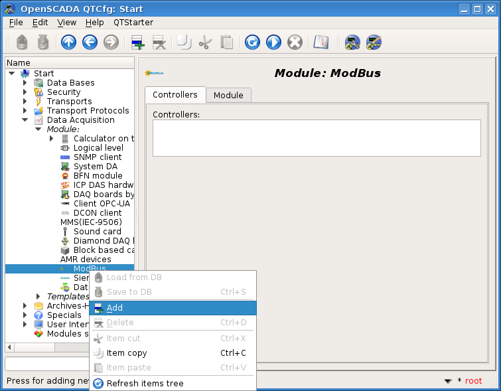The height and width of the screenshot is (391, 501).
Task: Expand the Transports tree node
Action: point(25,102)
